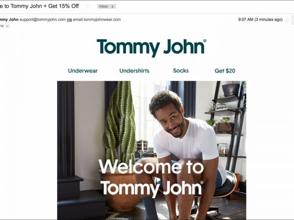Click the Welcome to Tommy John hero image
Viewport: 294px width, 220px height.
click(152, 150)
